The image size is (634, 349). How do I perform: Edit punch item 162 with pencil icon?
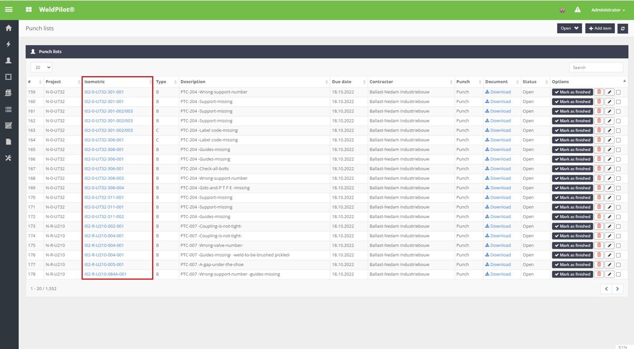tap(609, 121)
